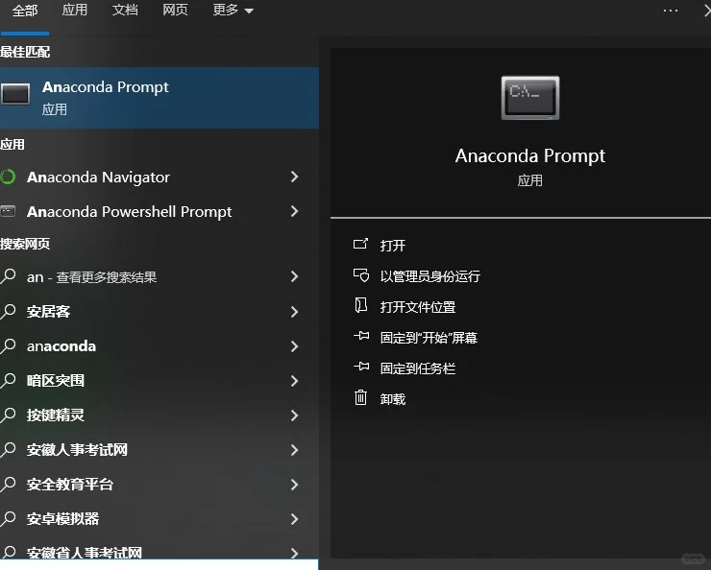The height and width of the screenshot is (570, 711).
Task: Open the Anaconda Prompt best match result
Action: pyautogui.click(x=159, y=98)
